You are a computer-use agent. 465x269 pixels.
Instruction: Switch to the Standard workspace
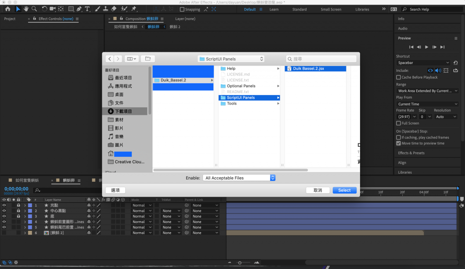pyautogui.click(x=300, y=10)
